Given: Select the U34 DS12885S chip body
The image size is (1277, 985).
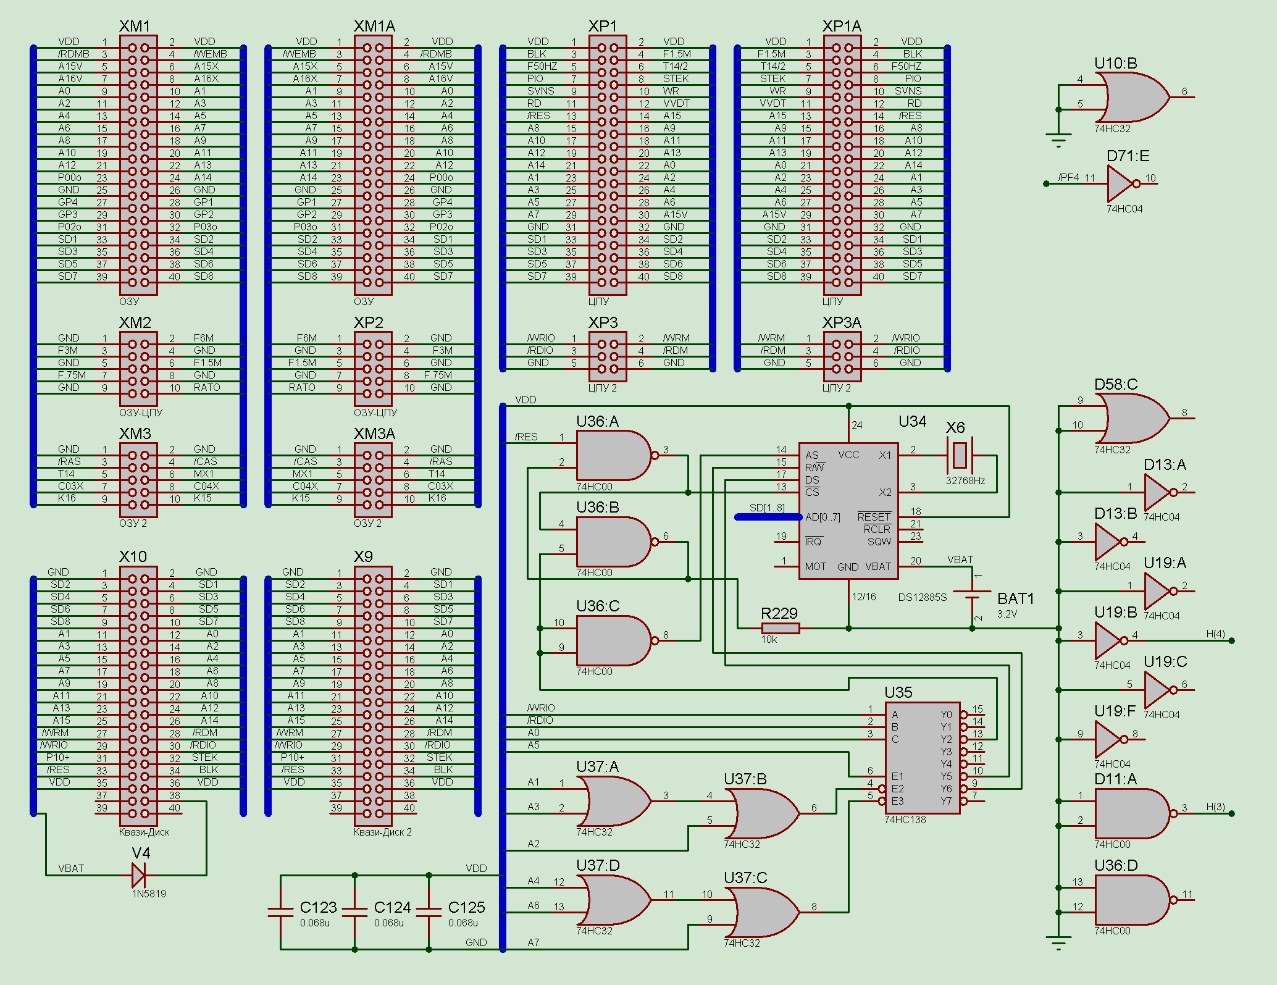Looking at the screenshot, I should 848,511.
